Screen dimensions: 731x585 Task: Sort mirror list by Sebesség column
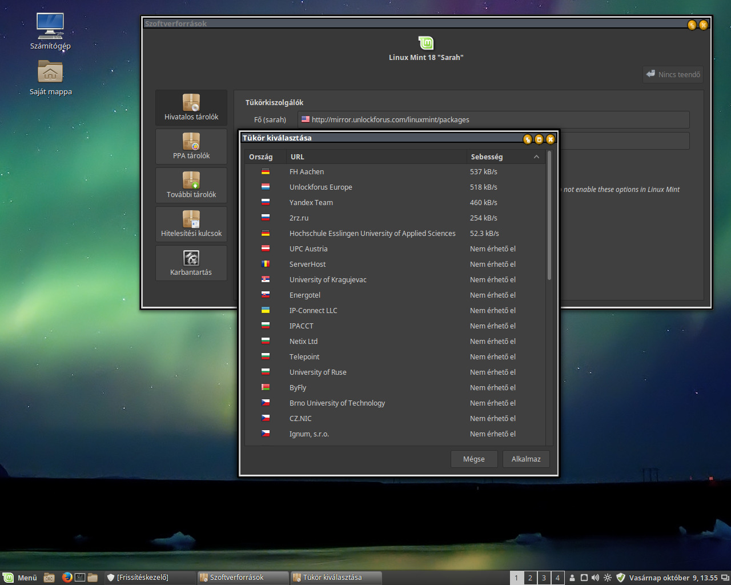coord(505,157)
